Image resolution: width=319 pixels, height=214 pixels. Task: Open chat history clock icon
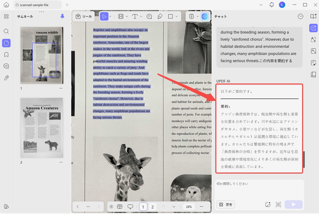tap(301, 16)
